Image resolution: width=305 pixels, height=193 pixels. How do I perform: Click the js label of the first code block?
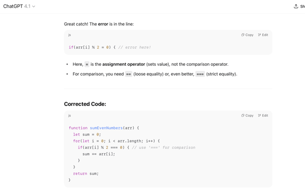(x=70, y=35)
